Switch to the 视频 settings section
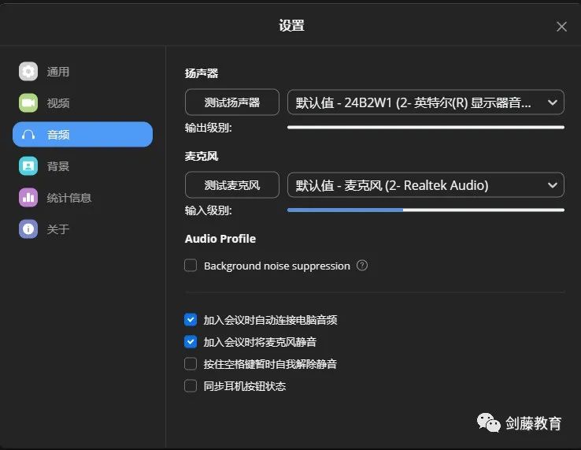The width and height of the screenshot is (581, 450). coord(83,102)
